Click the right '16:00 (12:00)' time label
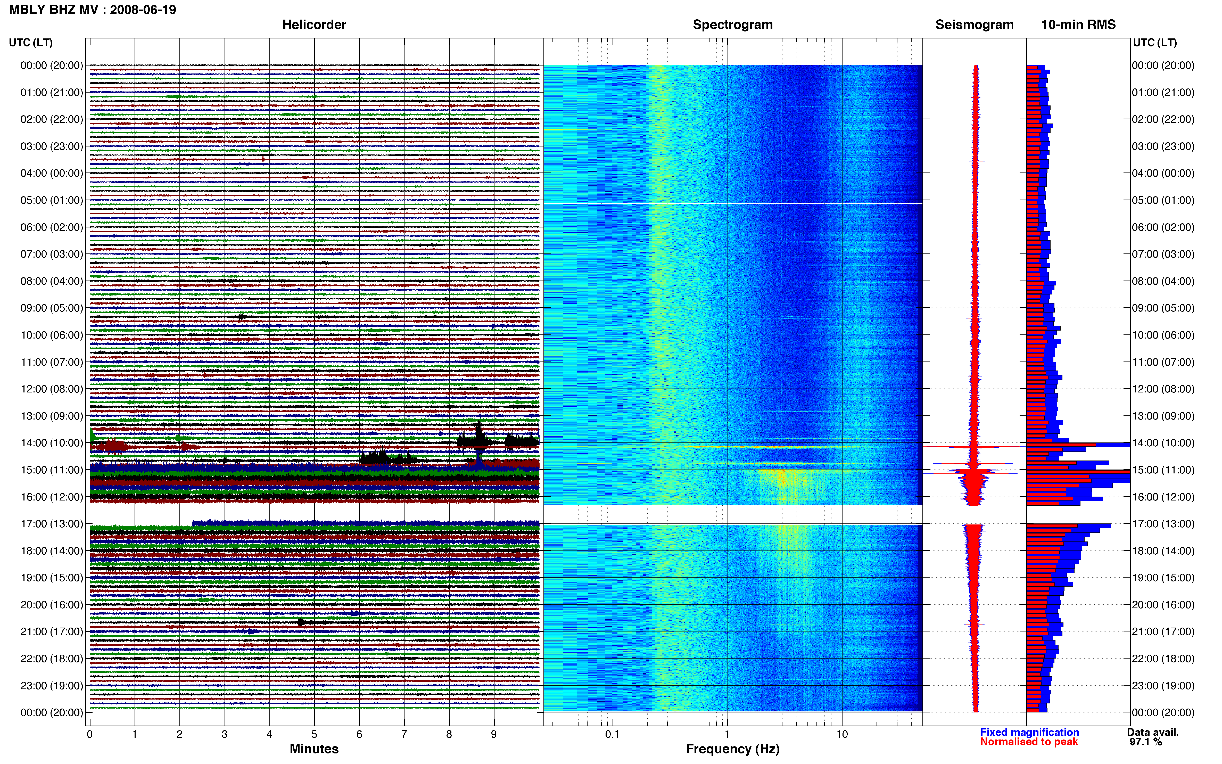The image size is (1222, 764). [x=1163, y=497]
